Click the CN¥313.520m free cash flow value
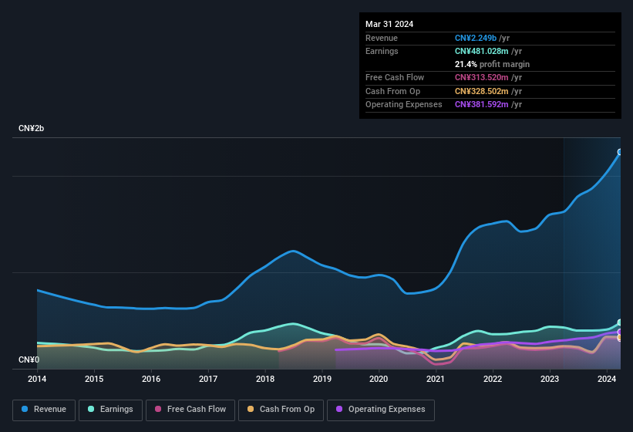The image size is (633, 432). click(x=482, y=77)
